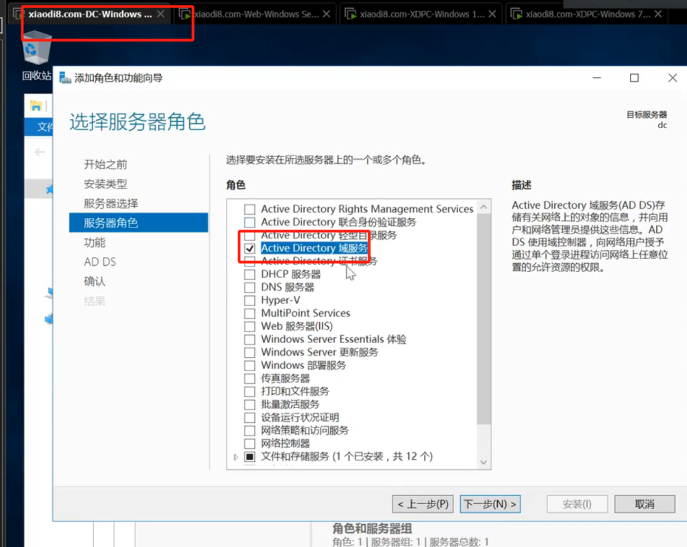Uncheck Active Directory 域服务 checkbox
The image size is (687, 547).
pyautogui.click(x=250, y=248)
